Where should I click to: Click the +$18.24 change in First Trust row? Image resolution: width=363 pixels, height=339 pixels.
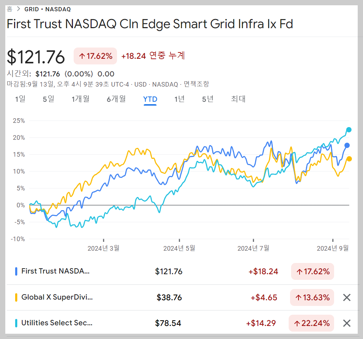[263, 271]
